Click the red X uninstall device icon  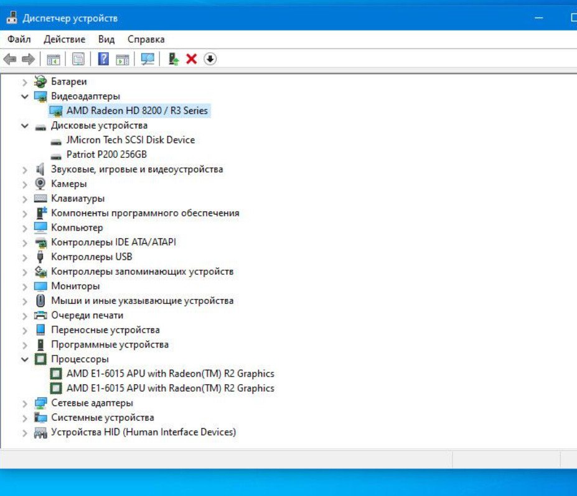click(191, 59)
